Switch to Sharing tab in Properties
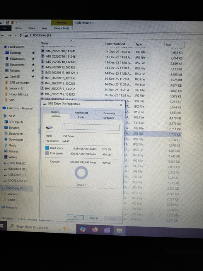Image resolution: width=203 pixels, height=271 pixels. (55, 112)
